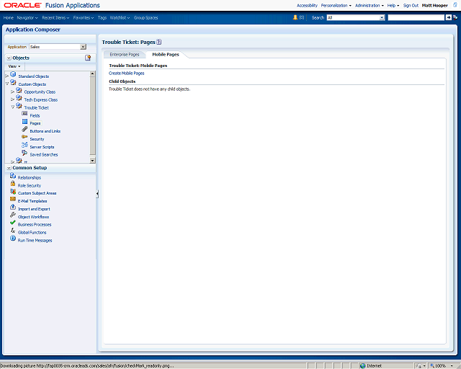
Task: Collapse the Custom Objects tree node
Action: [x=7, y=84]
